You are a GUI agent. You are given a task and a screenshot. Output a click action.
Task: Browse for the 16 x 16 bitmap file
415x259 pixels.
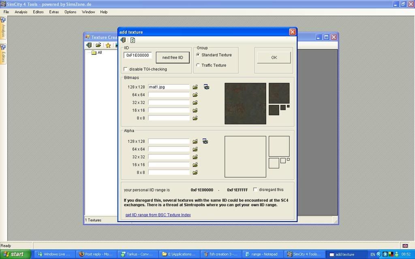[x=195, y=110]
